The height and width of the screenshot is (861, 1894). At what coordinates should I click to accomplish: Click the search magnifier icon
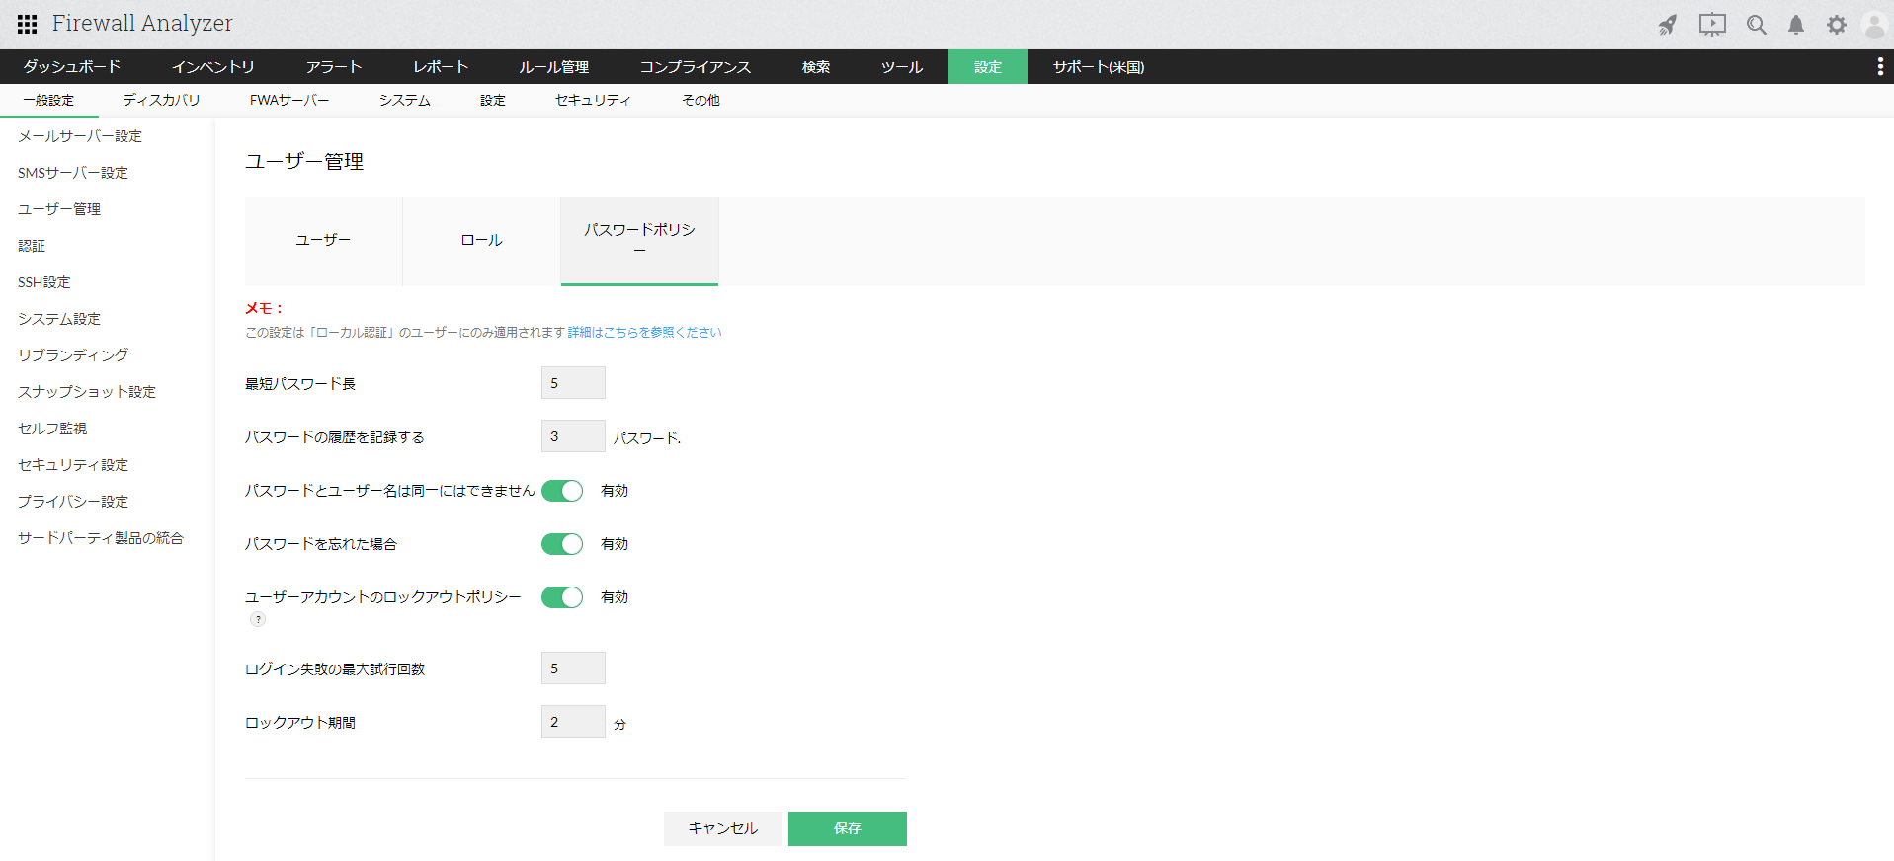point(1756,25)
